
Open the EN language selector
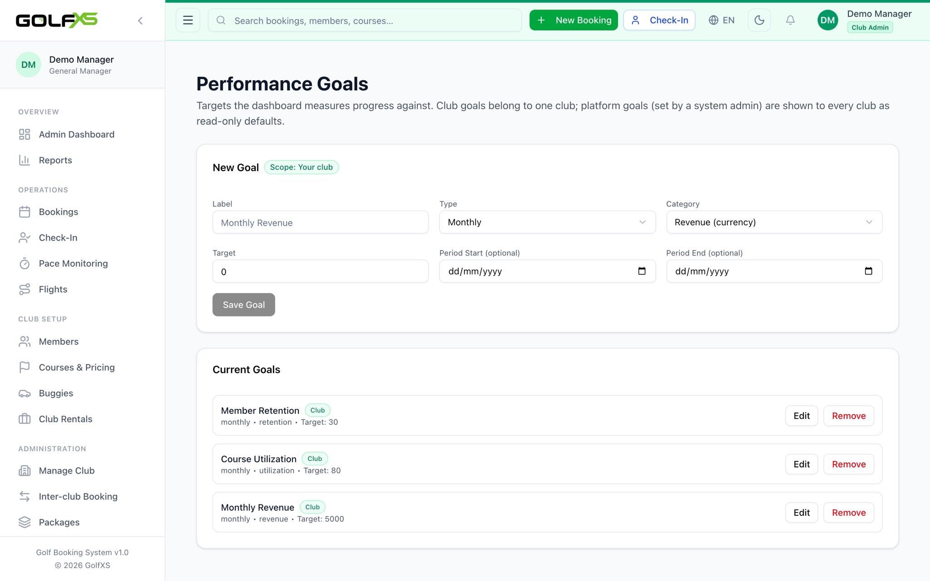click(x=722, y=20)
